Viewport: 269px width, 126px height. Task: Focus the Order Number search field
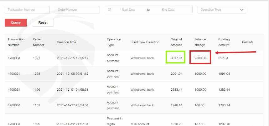(x=77, y=10)
